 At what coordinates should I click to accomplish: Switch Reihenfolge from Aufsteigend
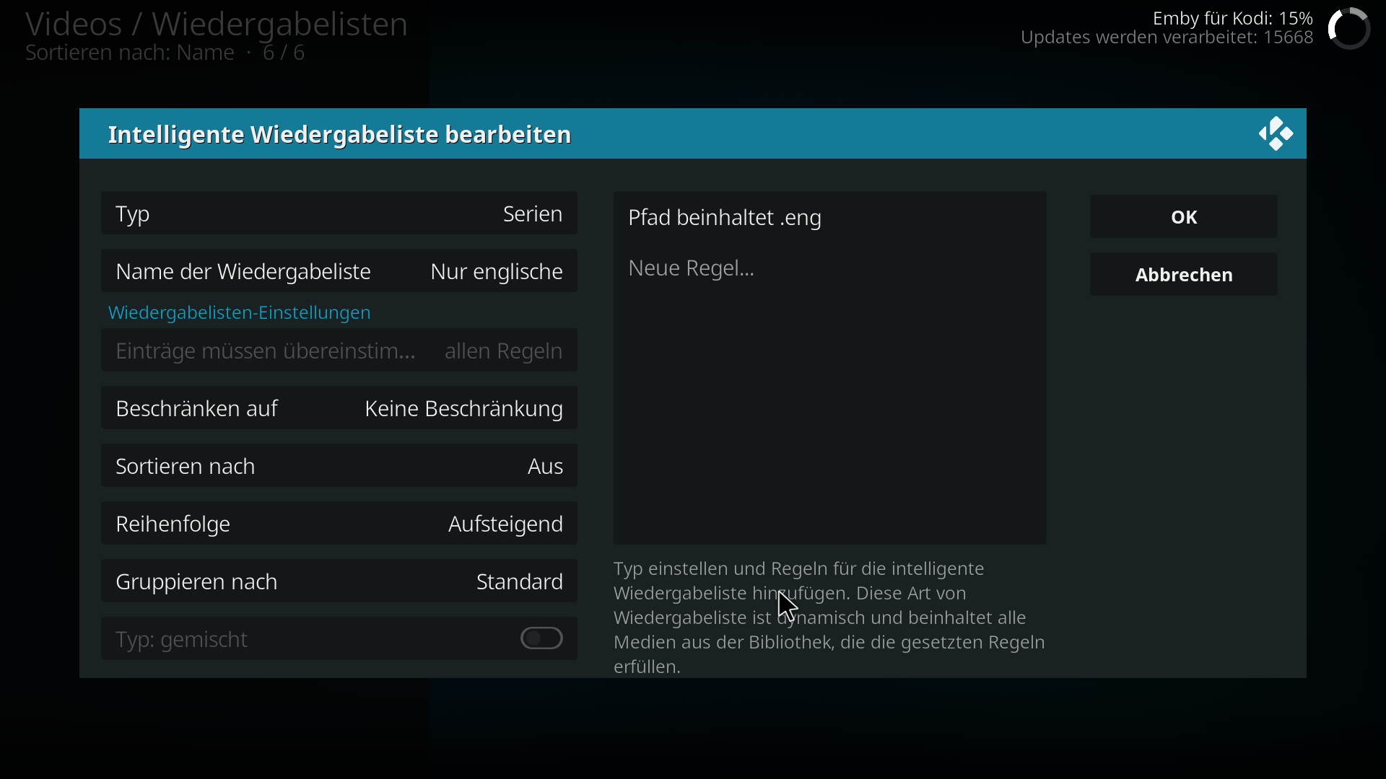coord(339,524)
